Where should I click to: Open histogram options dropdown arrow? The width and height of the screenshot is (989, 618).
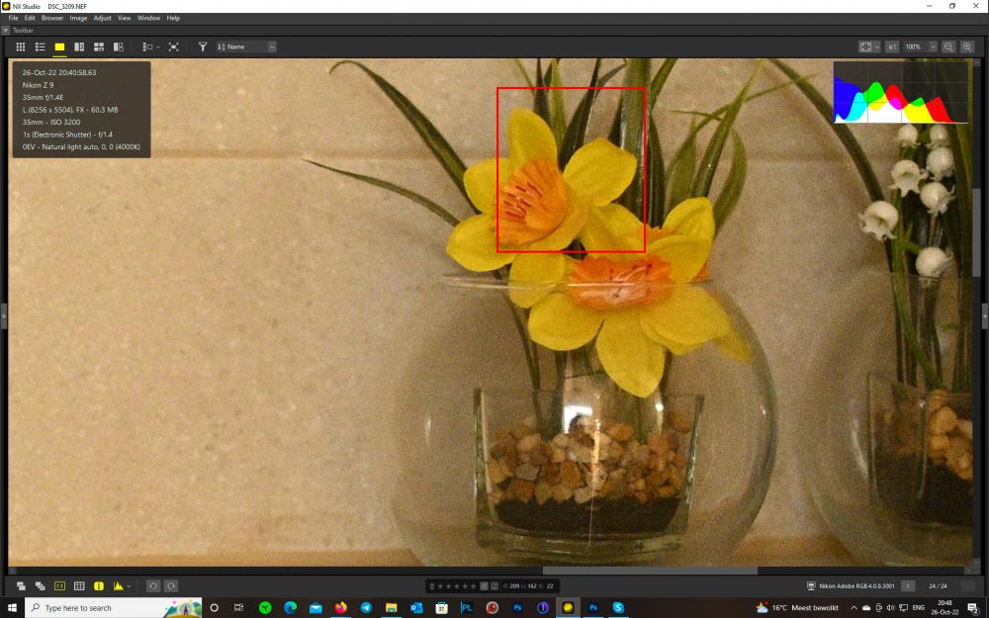tap(129, 586)
